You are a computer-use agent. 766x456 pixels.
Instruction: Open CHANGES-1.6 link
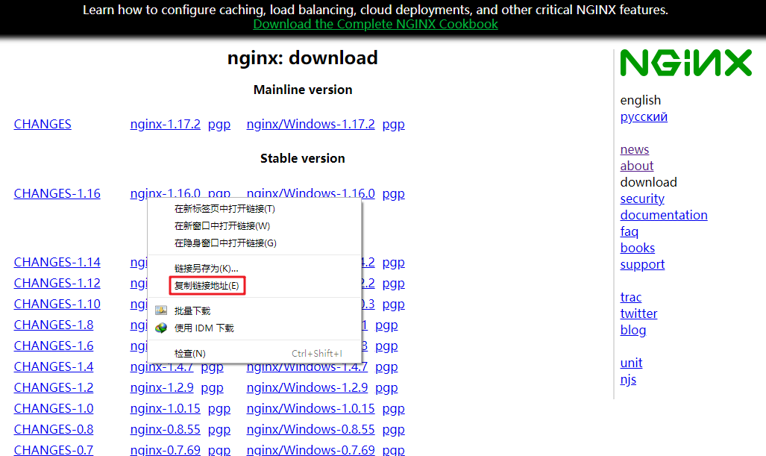[x=54, y=346]
